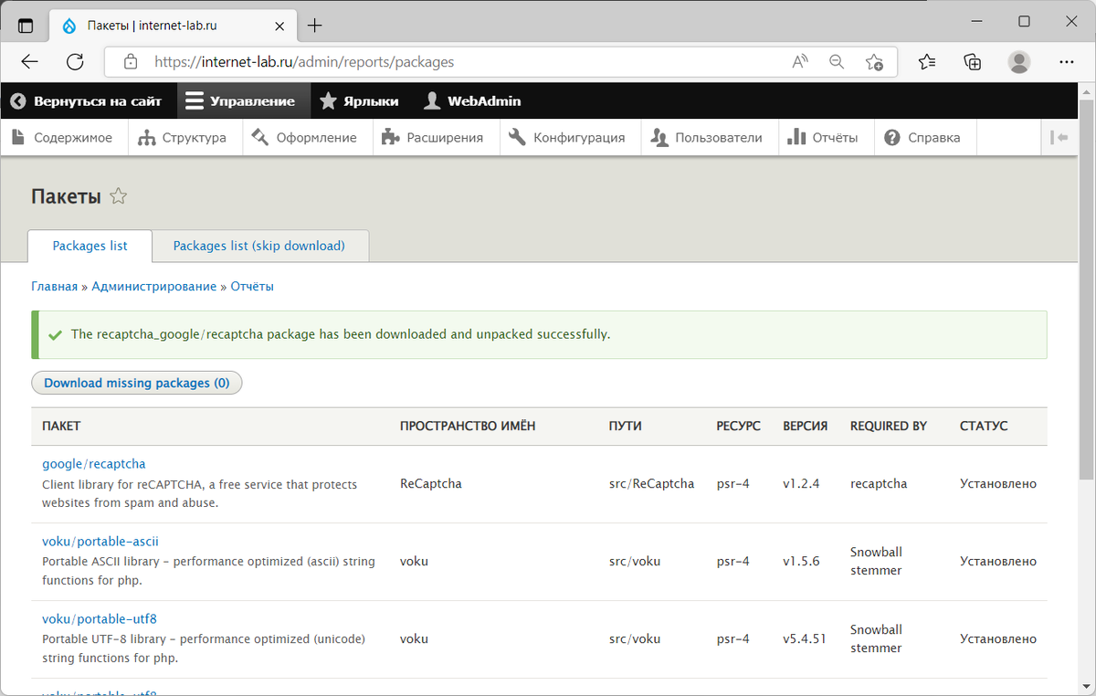
Task: Toggle the Управление admin menu tray
Action: (240, 101)
